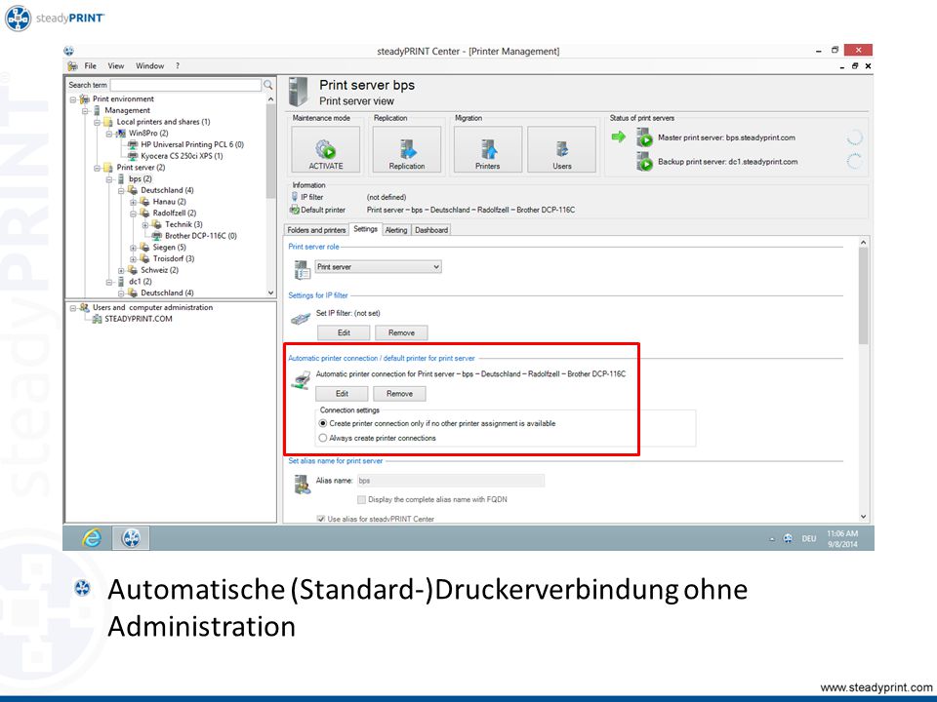This screenshot has height=702, width=937.
Task: Click the search magnifier icon
Action: [x=268, y=85]
